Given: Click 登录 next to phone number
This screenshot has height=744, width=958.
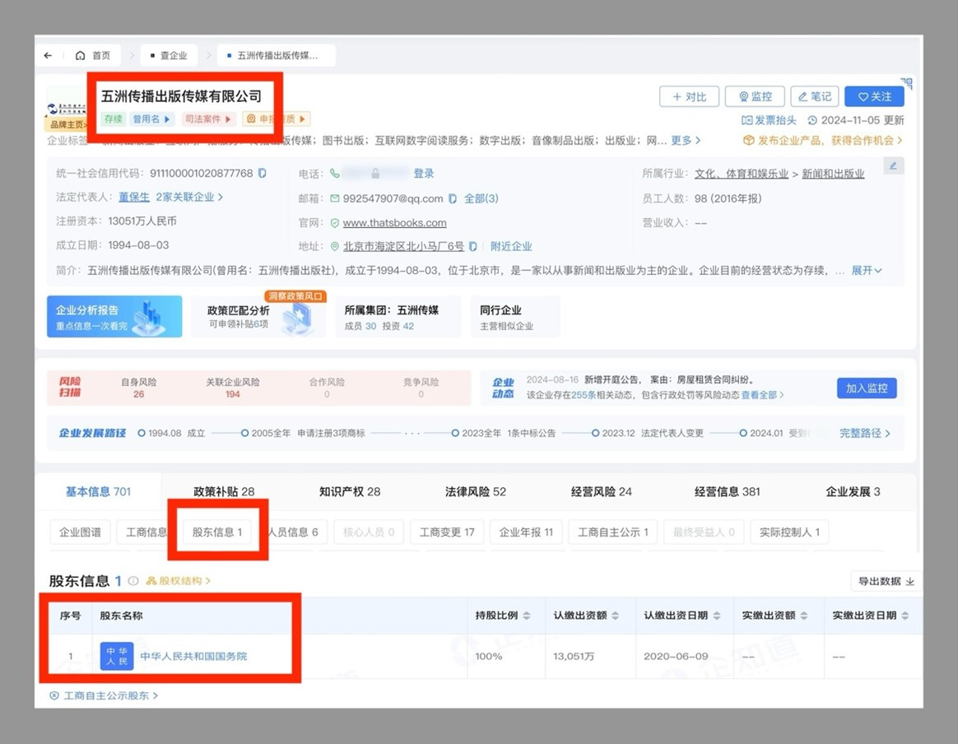Looking at the screenshot, I should pyautogui.click(x=423, y=174).
